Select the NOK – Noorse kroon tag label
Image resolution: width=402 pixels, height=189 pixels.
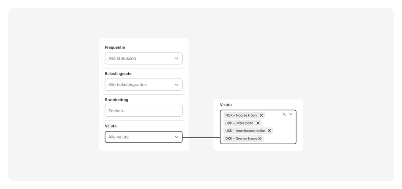click(241, 115)
